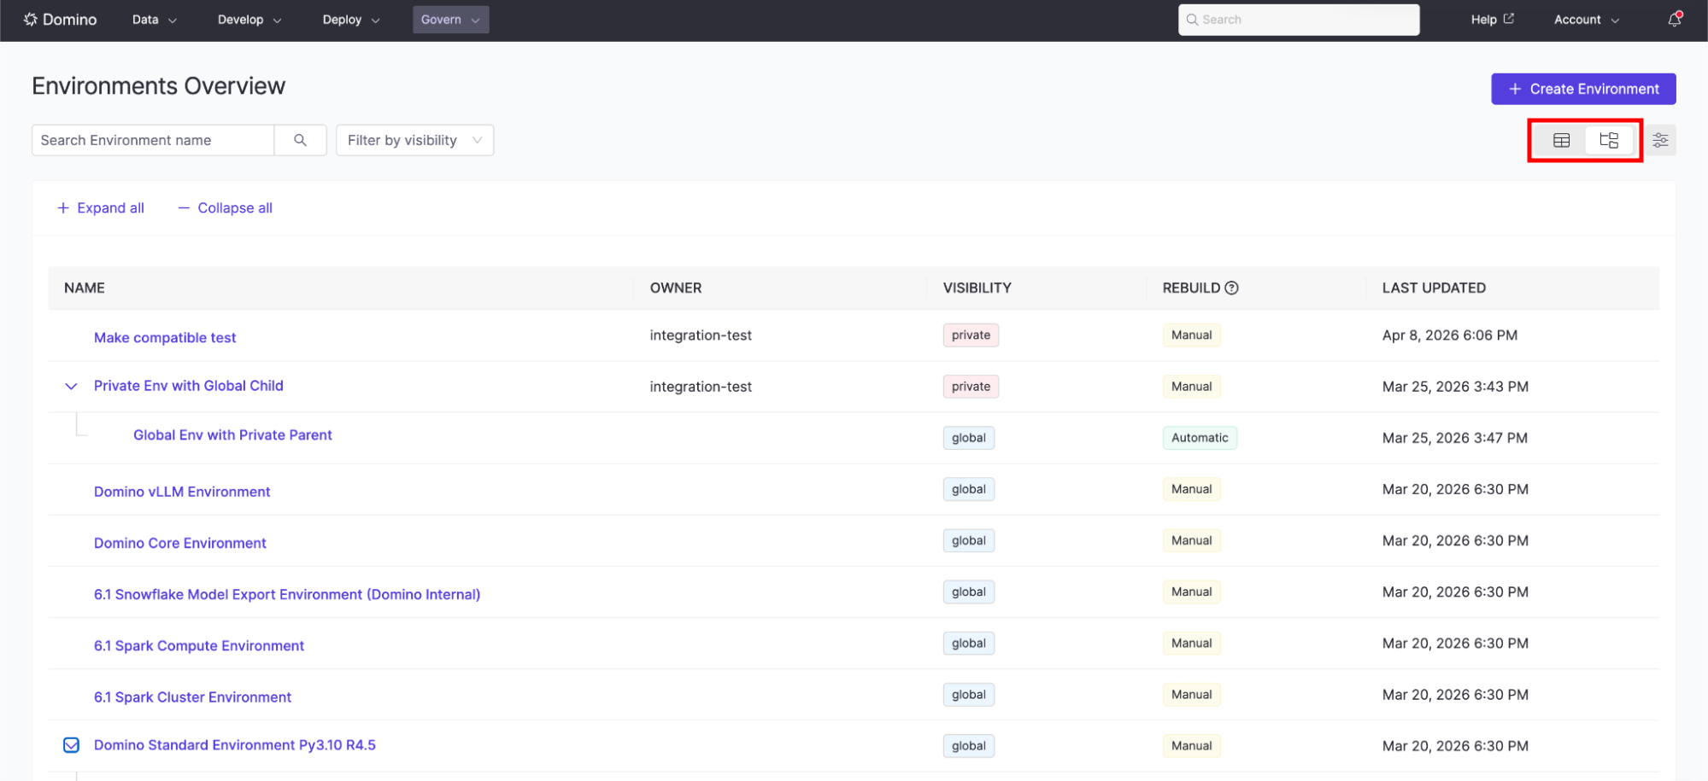
Task: Click the Rebuild column help icon
Action: pos(1231,289)
